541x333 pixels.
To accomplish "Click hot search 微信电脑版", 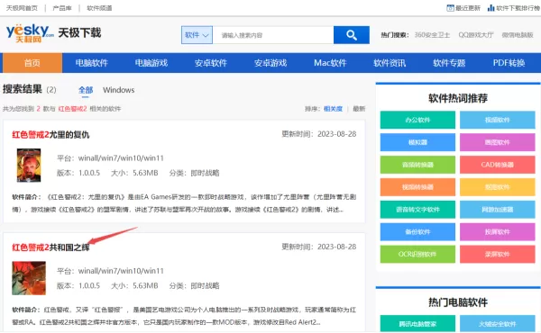I will coord(518,35).
